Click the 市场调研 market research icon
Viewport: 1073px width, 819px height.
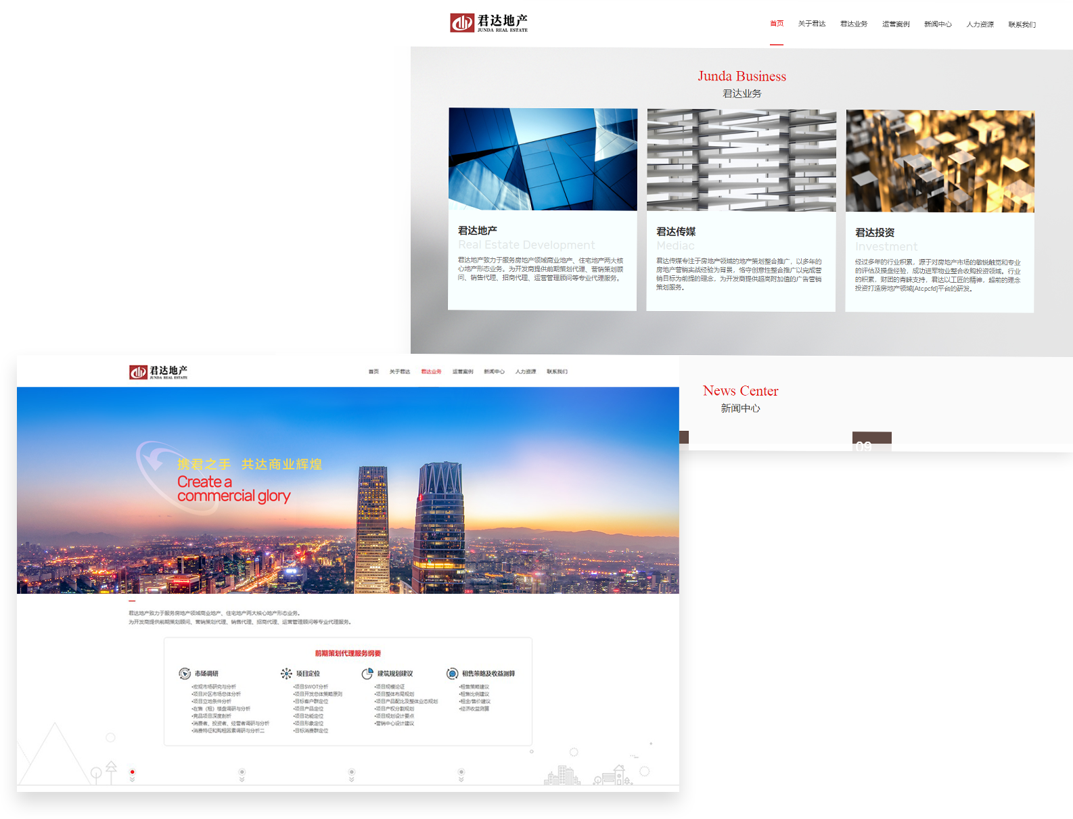tap(185, 674)
